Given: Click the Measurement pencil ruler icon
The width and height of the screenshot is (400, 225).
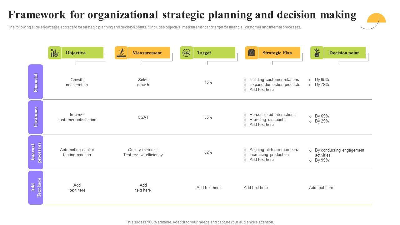Looking at the screenshot, I should click(121, 53).
